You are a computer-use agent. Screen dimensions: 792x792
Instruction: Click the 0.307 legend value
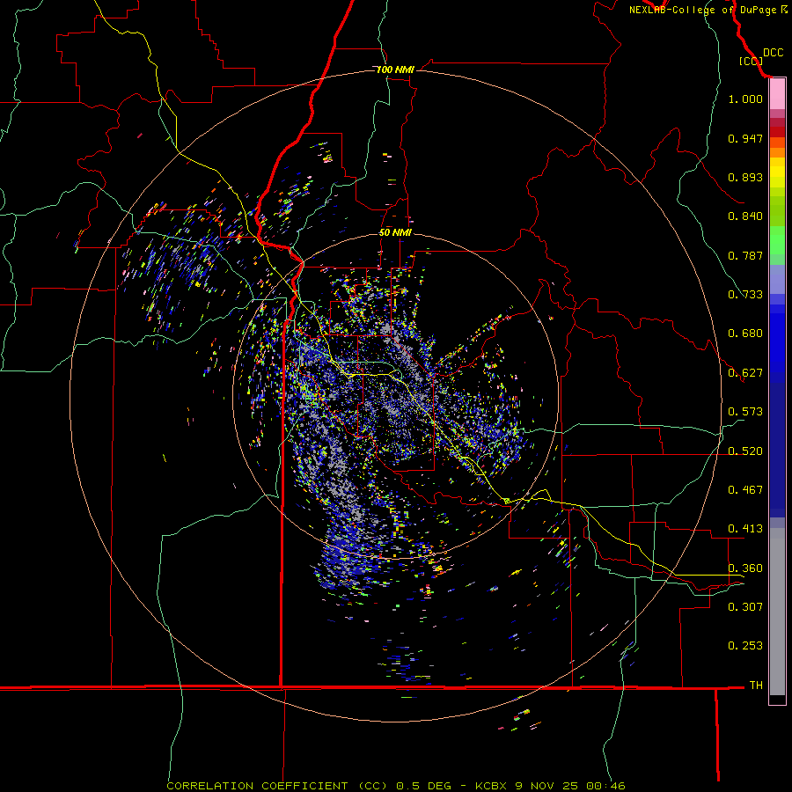point(745,606)
